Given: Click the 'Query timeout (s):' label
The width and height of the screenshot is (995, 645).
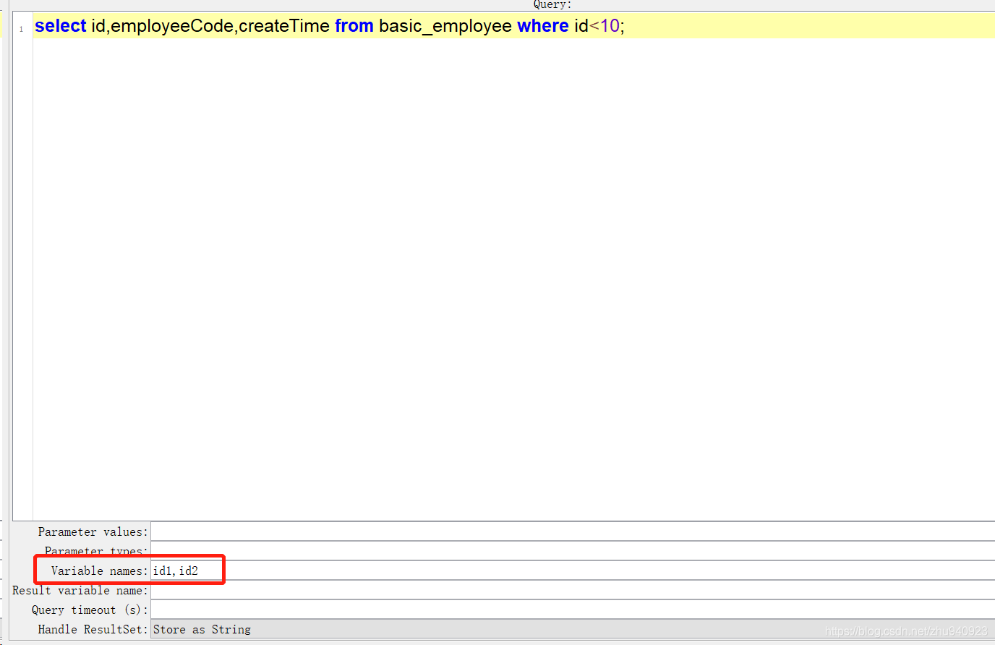Looking at the screenshot, I should (x=90, y=610).
